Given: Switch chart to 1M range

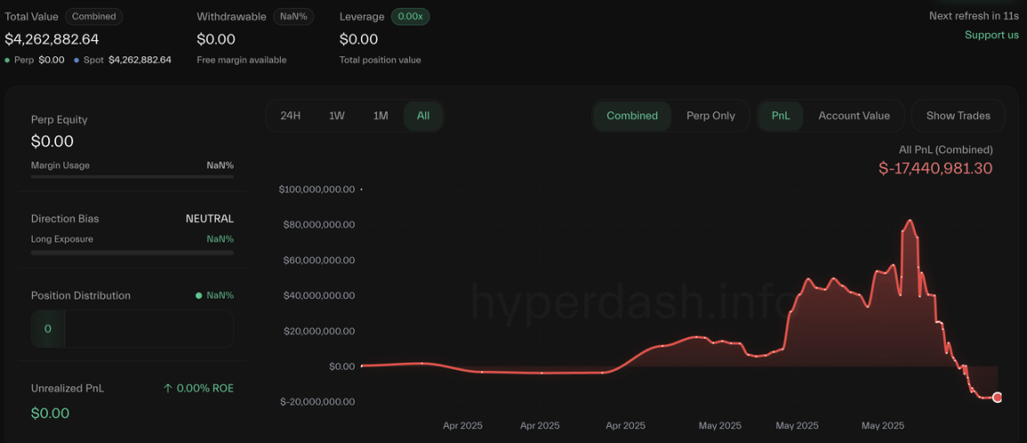Looking at the screenshot, I should 381,116.
